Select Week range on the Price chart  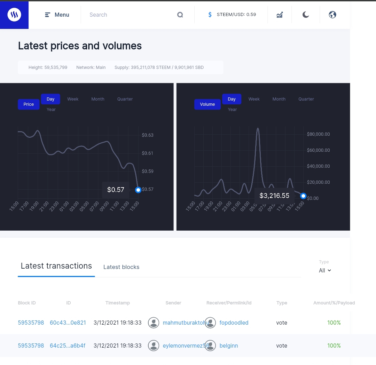click(73, 99)
